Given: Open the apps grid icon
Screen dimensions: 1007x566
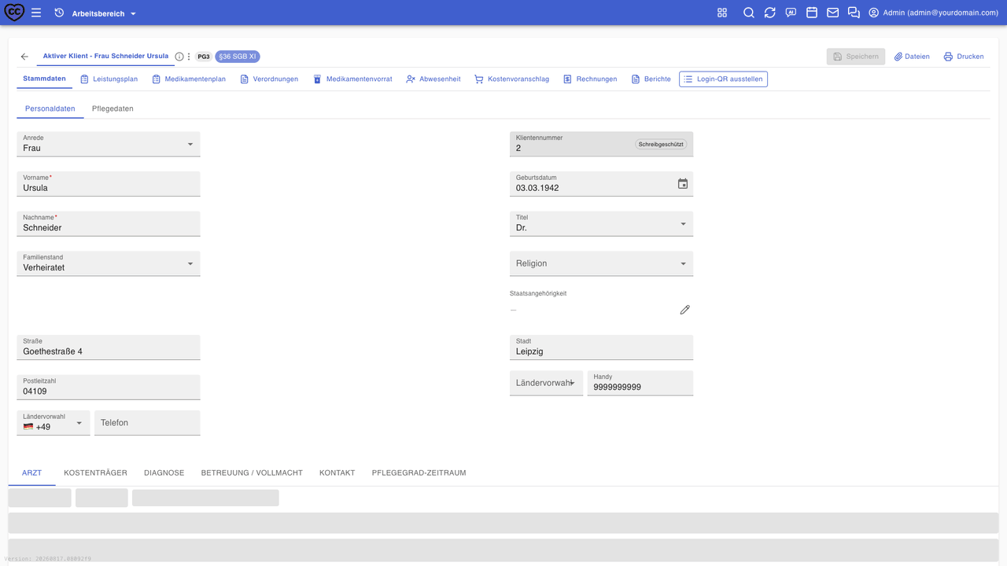Looking at the screenshot, I should click(722, 13).
